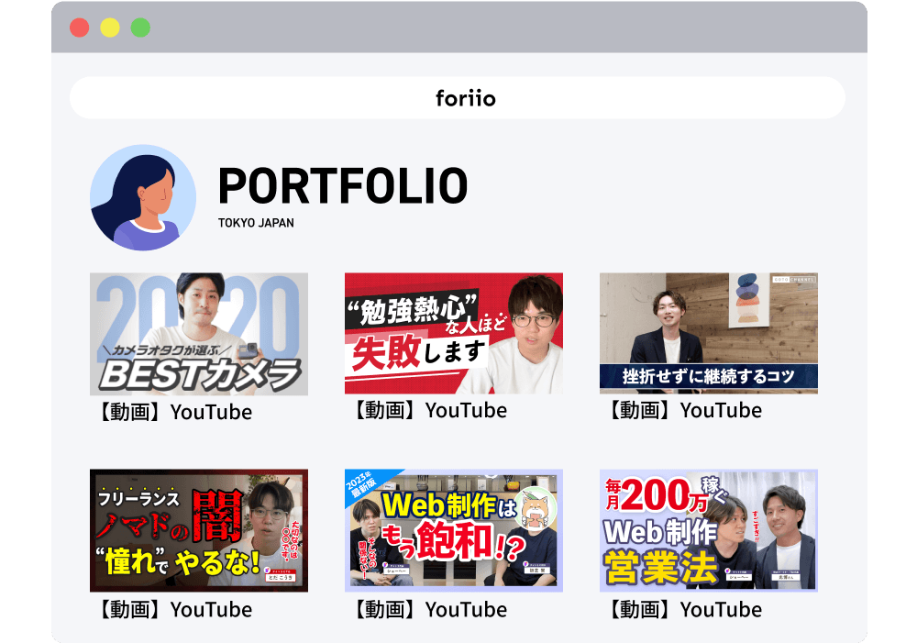
Task: Click the yellow minimize window button
Action: tap(110, 28)
